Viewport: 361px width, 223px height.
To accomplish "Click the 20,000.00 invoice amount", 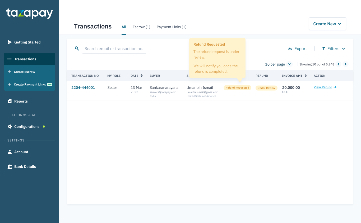I will tap(291, 88).
